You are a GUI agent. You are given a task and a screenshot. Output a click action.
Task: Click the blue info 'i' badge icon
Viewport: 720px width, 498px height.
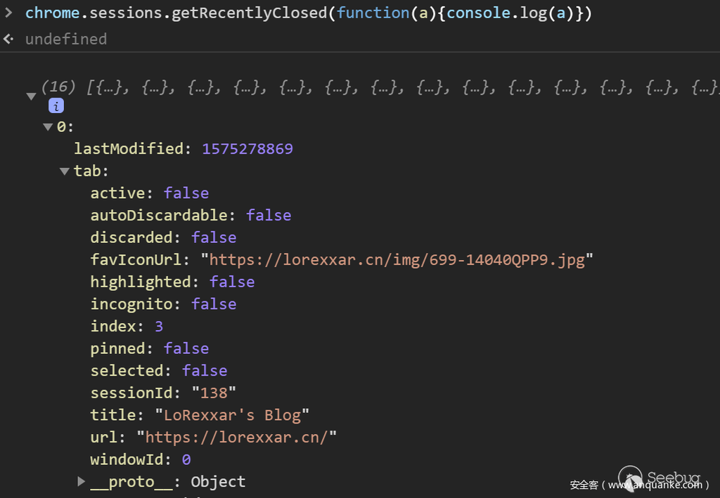tap(56, 106)
